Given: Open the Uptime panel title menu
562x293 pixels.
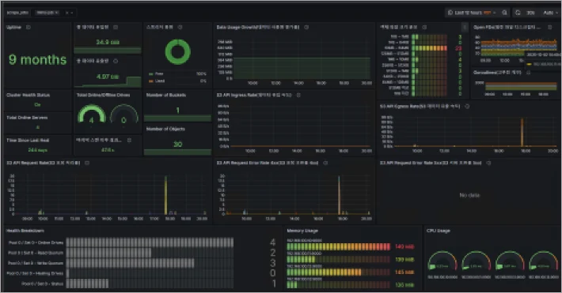Looking at the screenshot, I should tap(13, 27).
